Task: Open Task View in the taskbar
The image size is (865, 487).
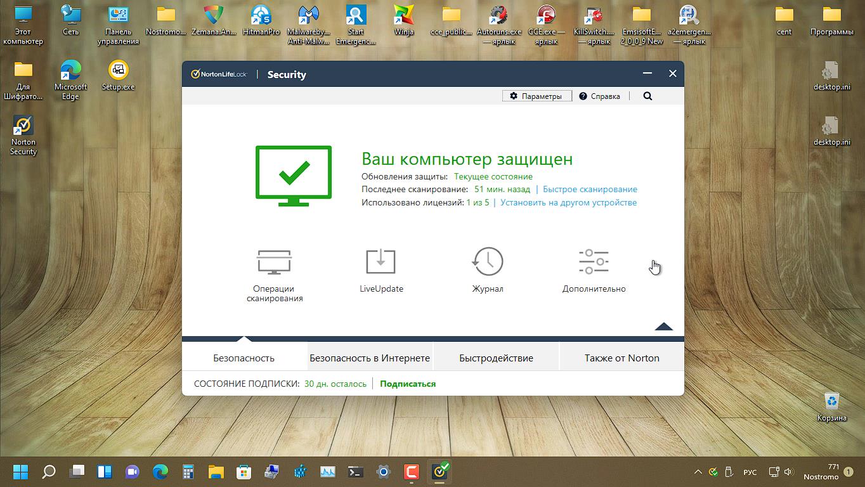Action: (77, 472)
